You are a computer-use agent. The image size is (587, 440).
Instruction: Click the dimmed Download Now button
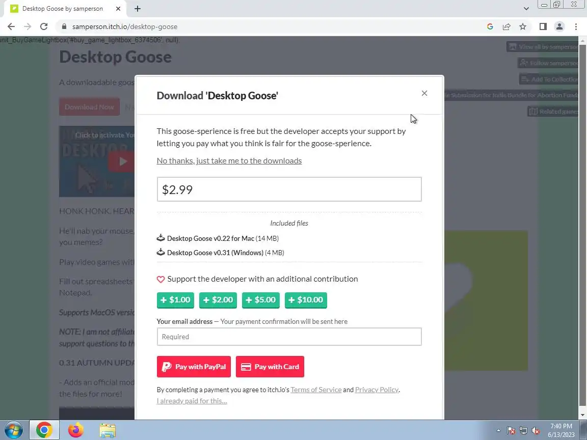point(89,107)
